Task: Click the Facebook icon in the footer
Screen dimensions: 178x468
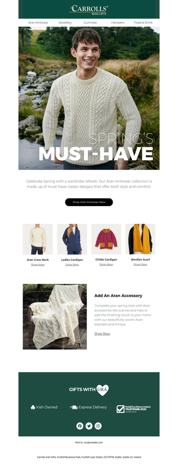Action: click(x=80, y=426)
